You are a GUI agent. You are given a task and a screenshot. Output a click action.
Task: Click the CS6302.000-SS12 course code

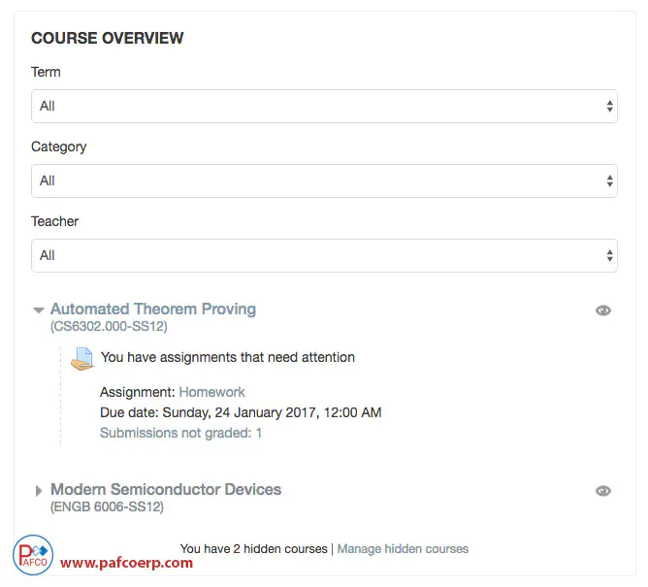[109, 327]
